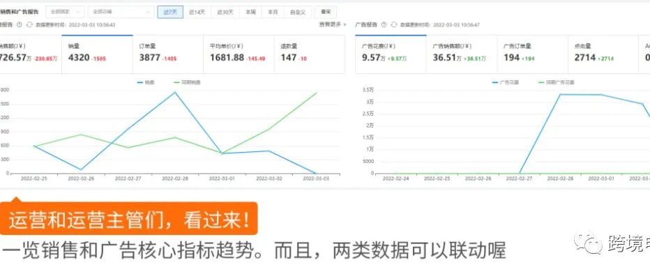The width and height of the screenshot is (650, 276).
Task: Select the 点击量 metric card
Action: pyautogui.click(x=603, y=54)
